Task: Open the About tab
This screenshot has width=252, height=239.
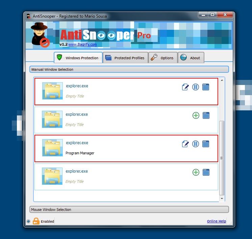Action: (191, 58)
